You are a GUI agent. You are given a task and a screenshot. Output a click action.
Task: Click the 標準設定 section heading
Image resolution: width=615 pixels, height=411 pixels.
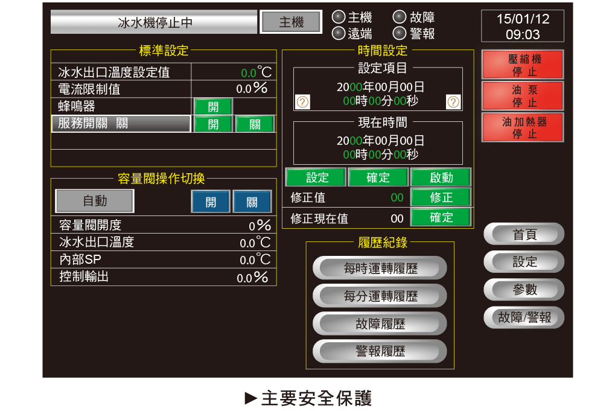click(164, 51)
